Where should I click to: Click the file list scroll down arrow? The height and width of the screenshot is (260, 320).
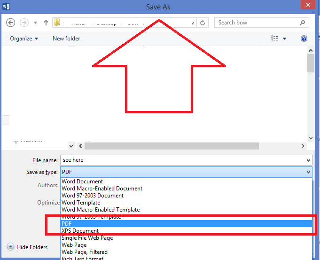tap(311, 138)
